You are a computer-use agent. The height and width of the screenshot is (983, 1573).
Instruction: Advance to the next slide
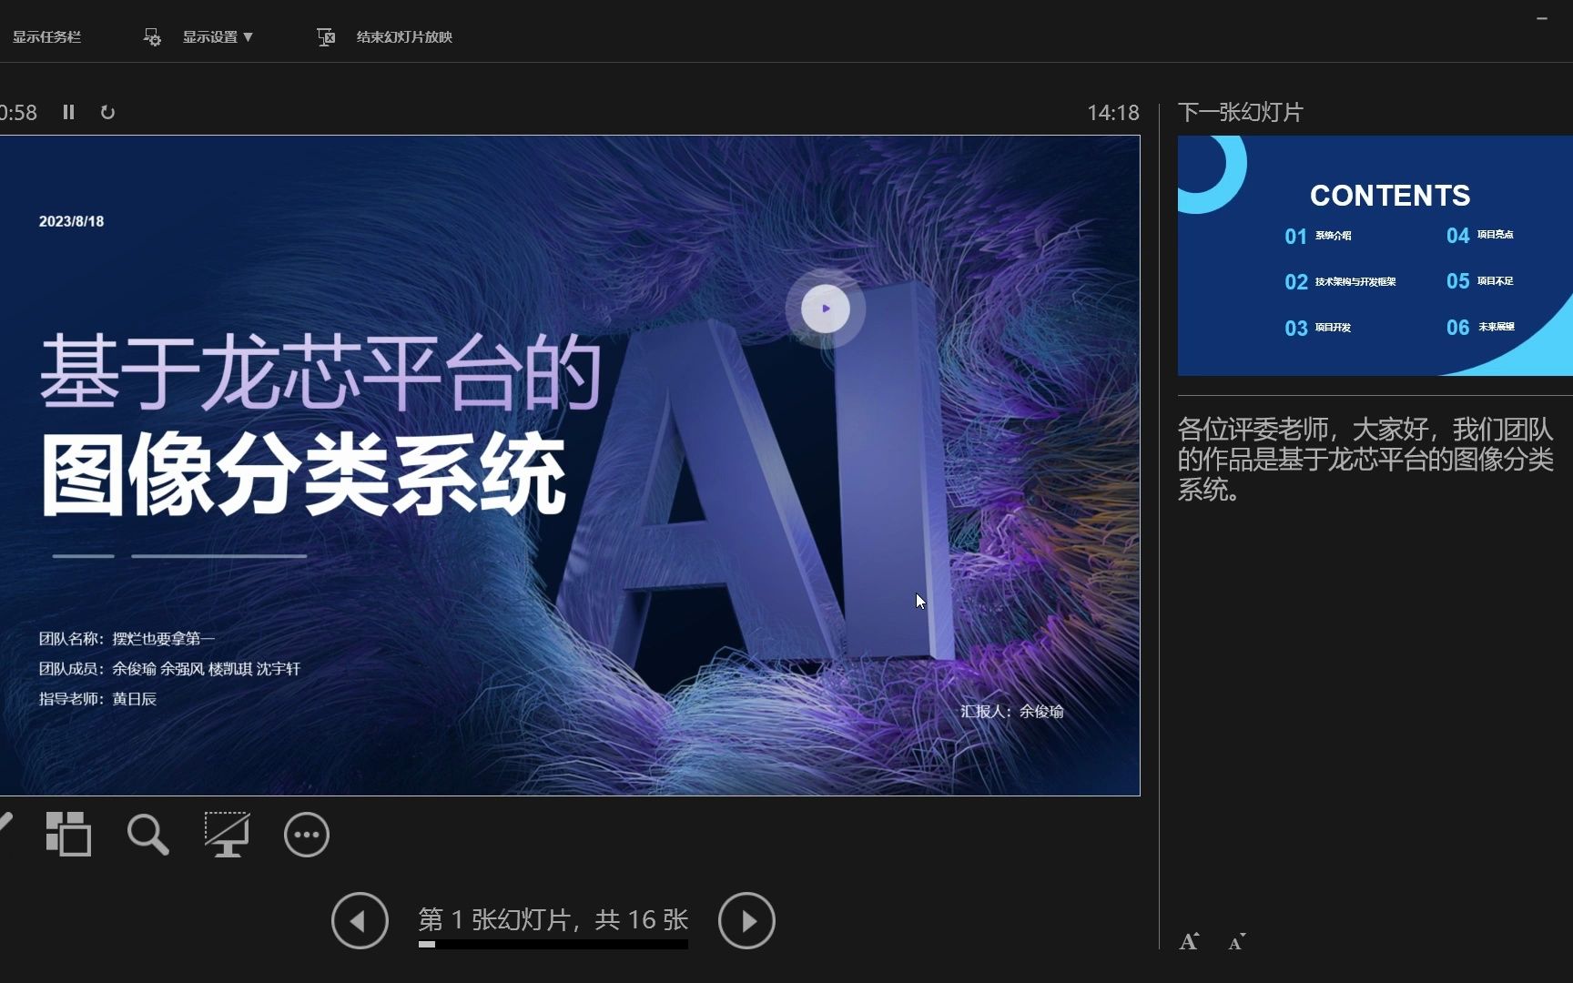(x=746, y=921)
